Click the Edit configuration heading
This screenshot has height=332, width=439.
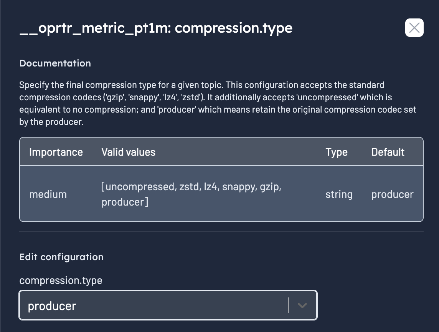pyautogui.click(x=61, y=257)
